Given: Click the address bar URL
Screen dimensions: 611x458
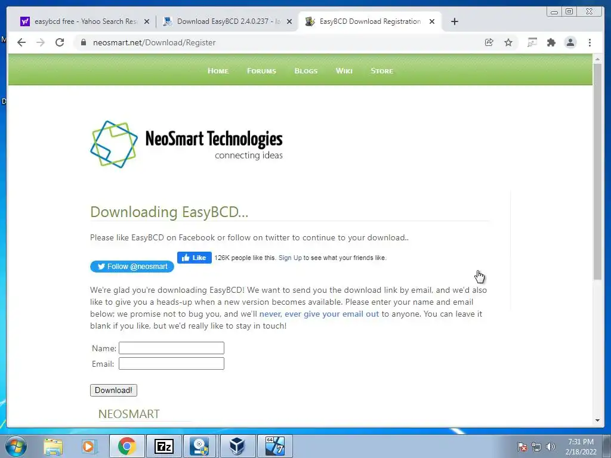Looking at the screenshot, I should pyautogui.click(x=155, y=42).
